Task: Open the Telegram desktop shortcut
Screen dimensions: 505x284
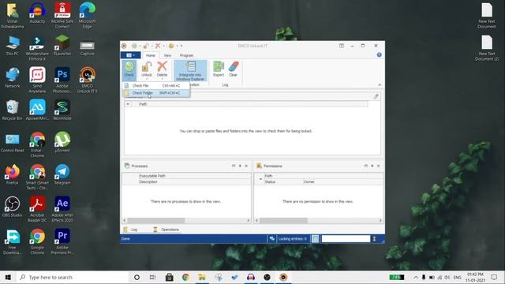Action: coord(62,174)
